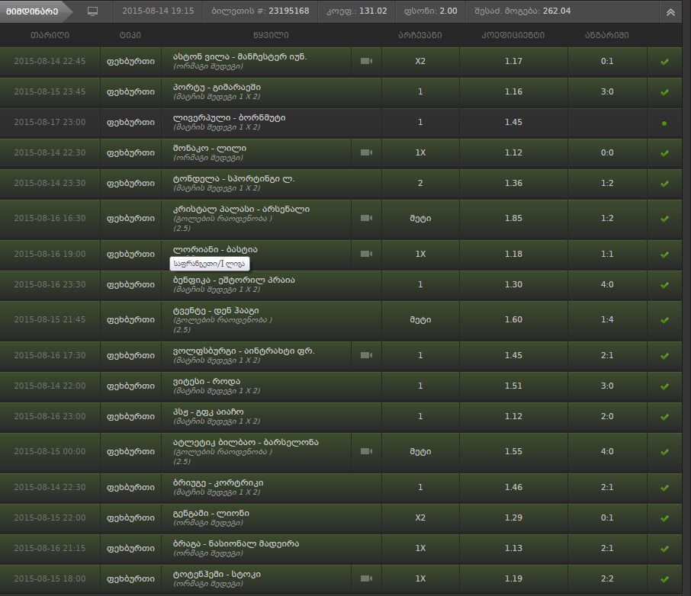
Task: Open video icon for ატლეტიკ ბილბაო - ბარსელონა
Action: (366, 451)
